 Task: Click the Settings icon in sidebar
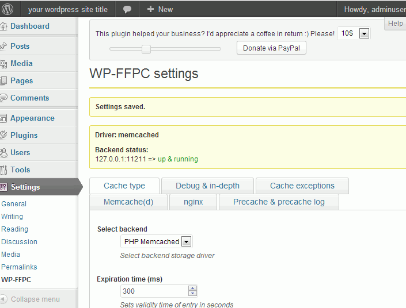[x=3, y=187]
